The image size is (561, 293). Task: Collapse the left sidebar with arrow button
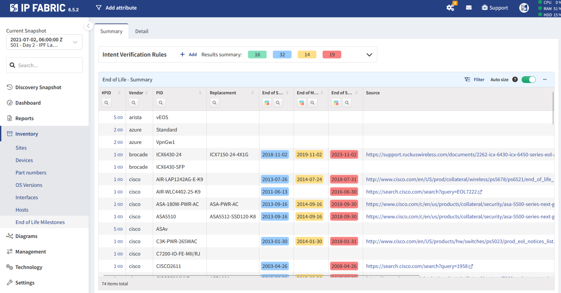point(88,26)
